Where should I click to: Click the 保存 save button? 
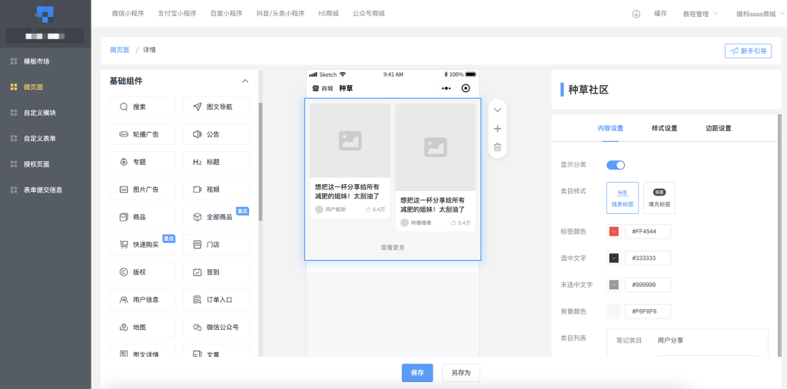point(417,373)
